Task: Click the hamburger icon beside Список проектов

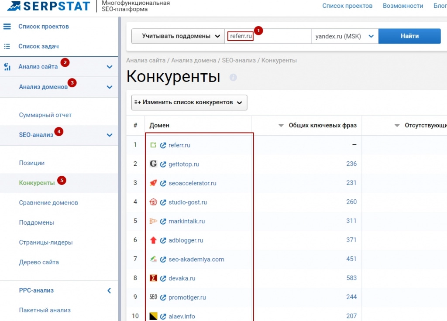Action: [x=7, y=27]
